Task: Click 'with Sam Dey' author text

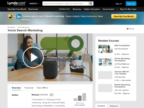Action: click(x=120, y=77)
